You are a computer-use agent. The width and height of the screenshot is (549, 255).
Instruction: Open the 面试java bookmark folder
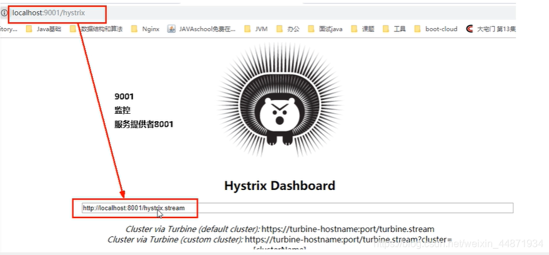coord(325,29)
